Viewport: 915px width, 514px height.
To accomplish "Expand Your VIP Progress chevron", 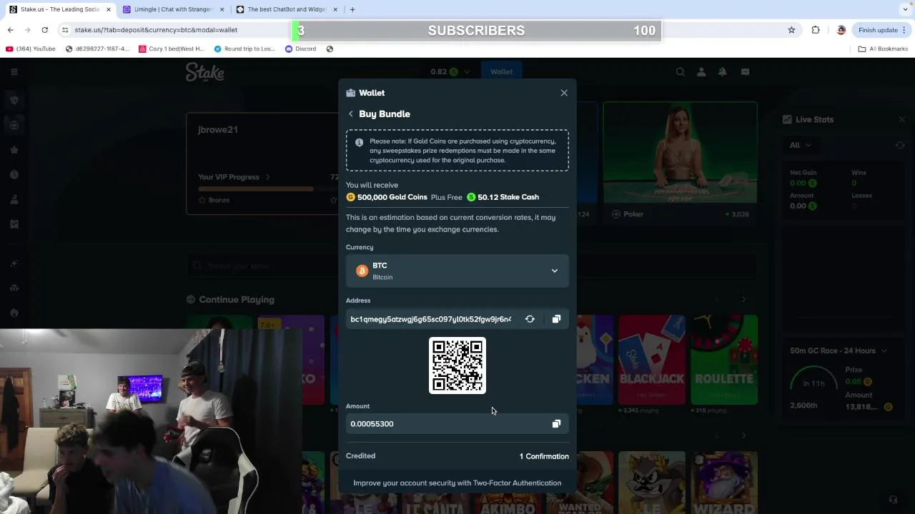I will coord(267,177).
